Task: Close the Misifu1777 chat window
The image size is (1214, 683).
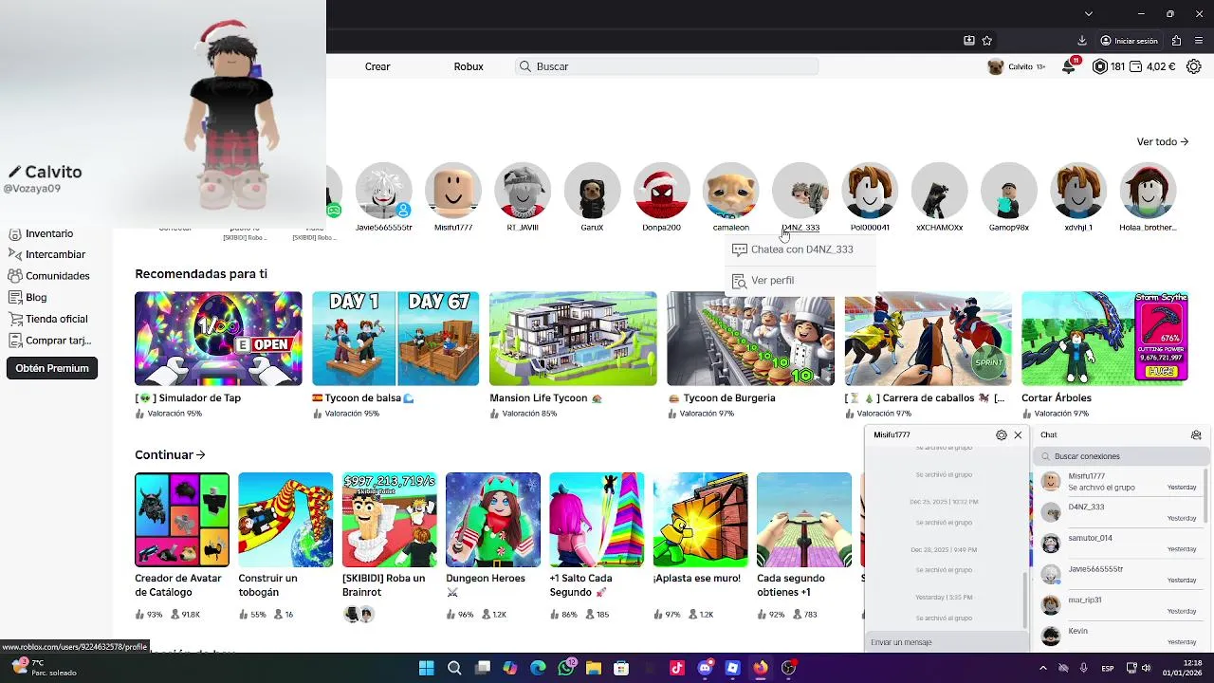Action: 1018,434
